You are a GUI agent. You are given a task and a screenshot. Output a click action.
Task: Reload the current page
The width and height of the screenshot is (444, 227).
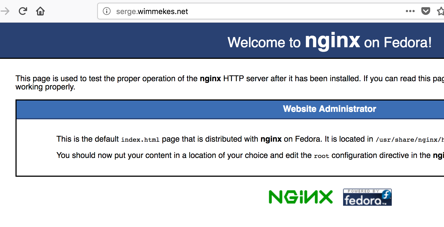pyautogui.click(x=23, y=11)
